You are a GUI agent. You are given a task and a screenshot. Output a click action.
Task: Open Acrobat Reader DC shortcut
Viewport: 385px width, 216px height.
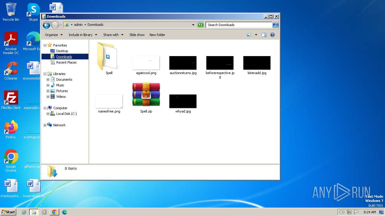(11, 43)
